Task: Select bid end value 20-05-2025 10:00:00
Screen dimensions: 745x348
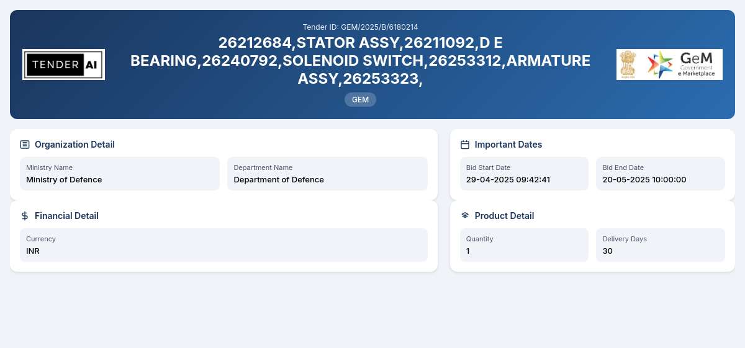Action: [644, 180]
